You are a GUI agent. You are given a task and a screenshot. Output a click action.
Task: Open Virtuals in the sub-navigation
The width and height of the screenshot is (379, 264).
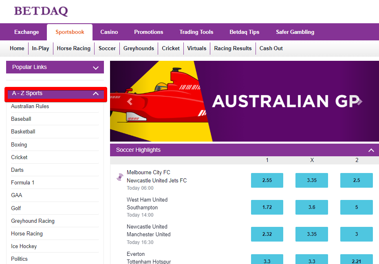click(197, 49)
